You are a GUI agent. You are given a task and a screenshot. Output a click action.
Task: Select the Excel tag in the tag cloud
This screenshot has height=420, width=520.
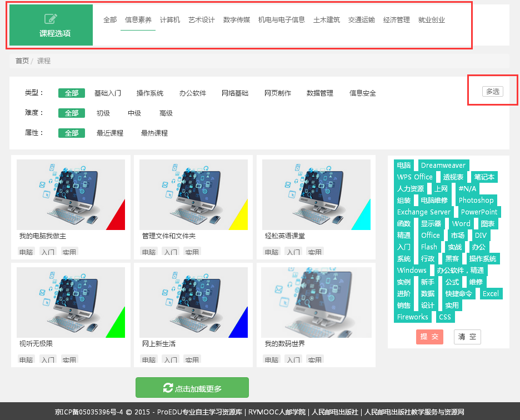pos(491,293)
